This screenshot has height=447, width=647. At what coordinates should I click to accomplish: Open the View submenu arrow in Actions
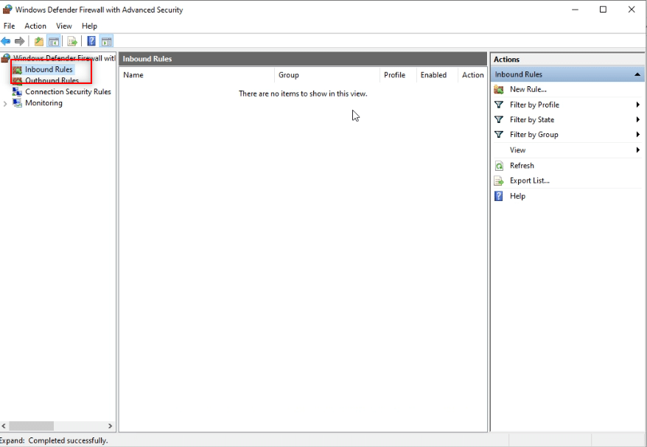[638, 150]
